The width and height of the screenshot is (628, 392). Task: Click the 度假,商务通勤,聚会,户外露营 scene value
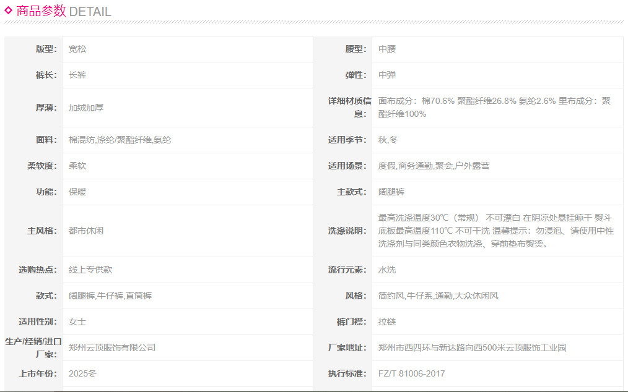434,166
